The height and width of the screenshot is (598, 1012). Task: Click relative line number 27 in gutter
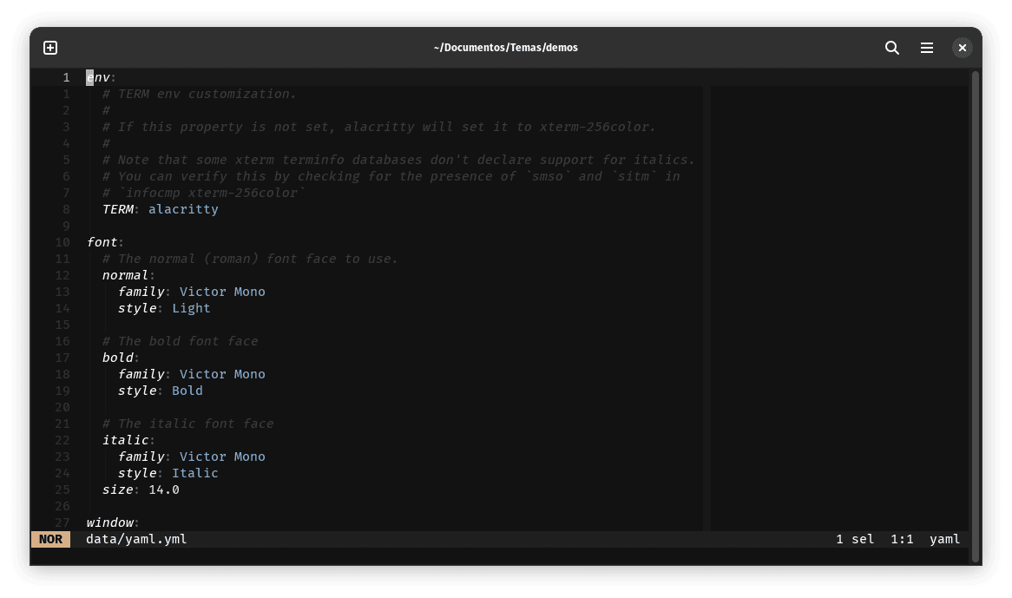point(62,523)
